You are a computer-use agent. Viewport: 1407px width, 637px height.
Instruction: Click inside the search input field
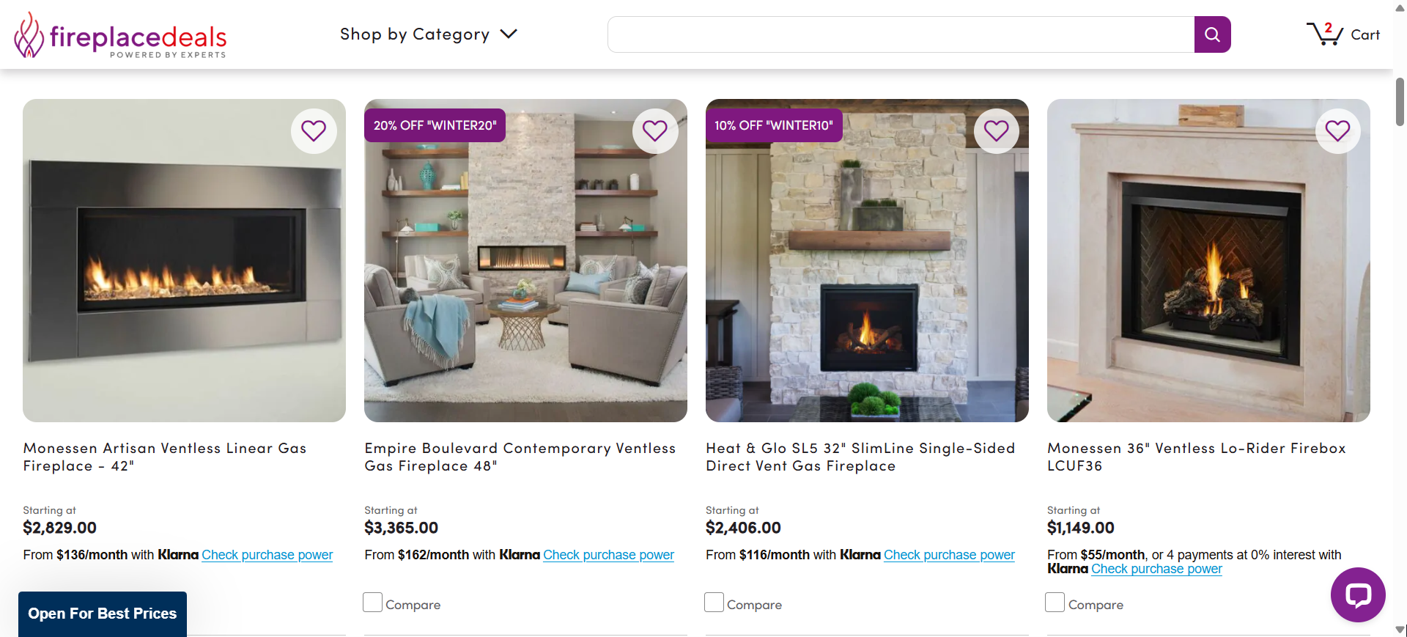click(901, 34)
